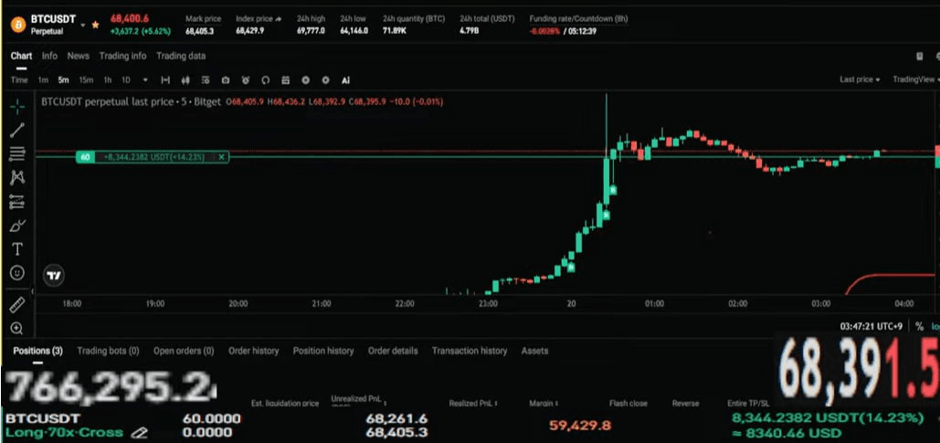Screen dimensions: 940x443
Task: Open the Trading info tab
Action: [123, 56]
